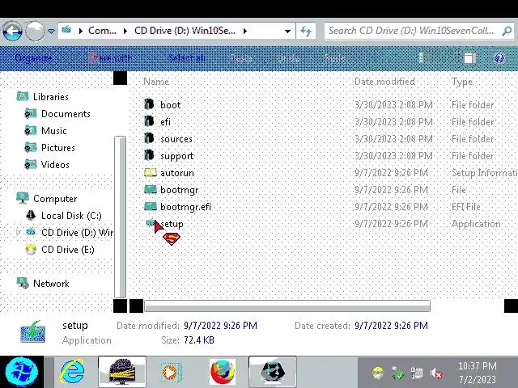Viewport: 518px width, 388px height.
Task: Click the Com... breadcrumb segment
Action: tap(103, 31)
